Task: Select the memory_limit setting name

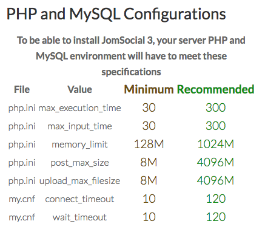Action: [x=79, y=144]
